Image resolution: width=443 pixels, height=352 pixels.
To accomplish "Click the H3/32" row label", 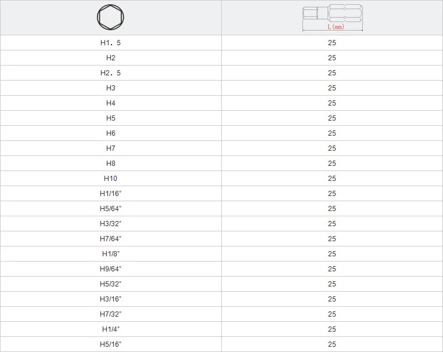I will coord(110,224).
